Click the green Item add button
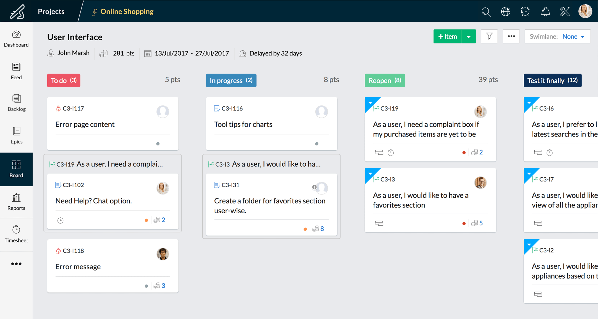598x319 pixels. [x=447, y=36]
